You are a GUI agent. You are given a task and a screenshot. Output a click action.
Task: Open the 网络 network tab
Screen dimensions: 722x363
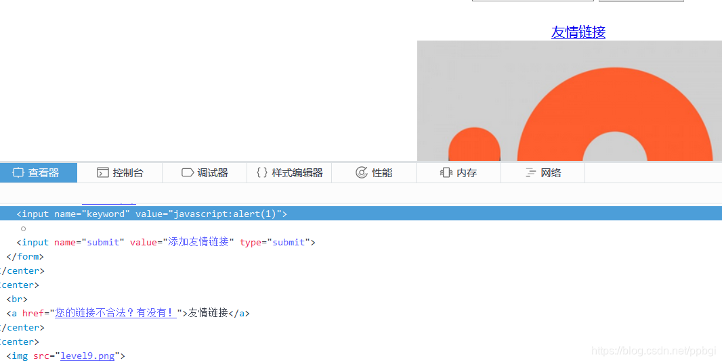click(x=543, y=173)
